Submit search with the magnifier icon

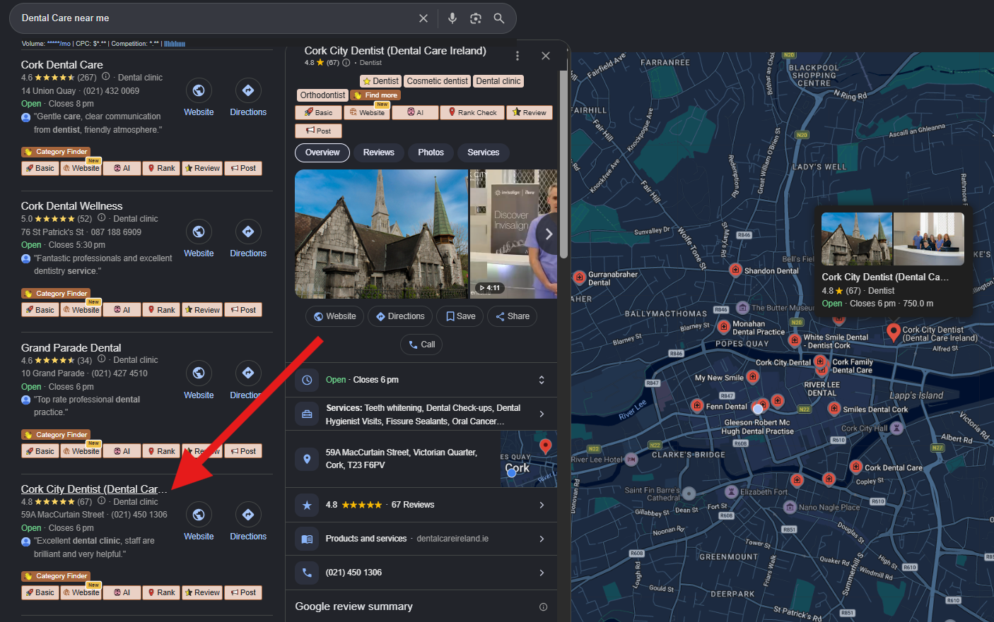click(499, 18)
